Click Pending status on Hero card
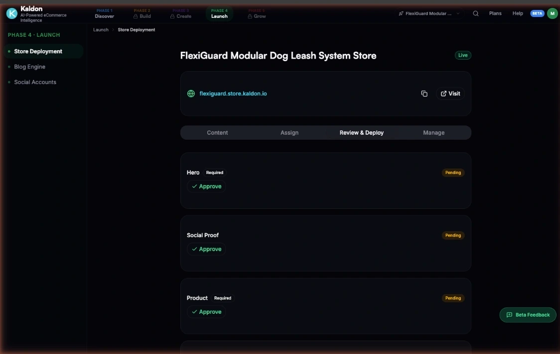 453,173
